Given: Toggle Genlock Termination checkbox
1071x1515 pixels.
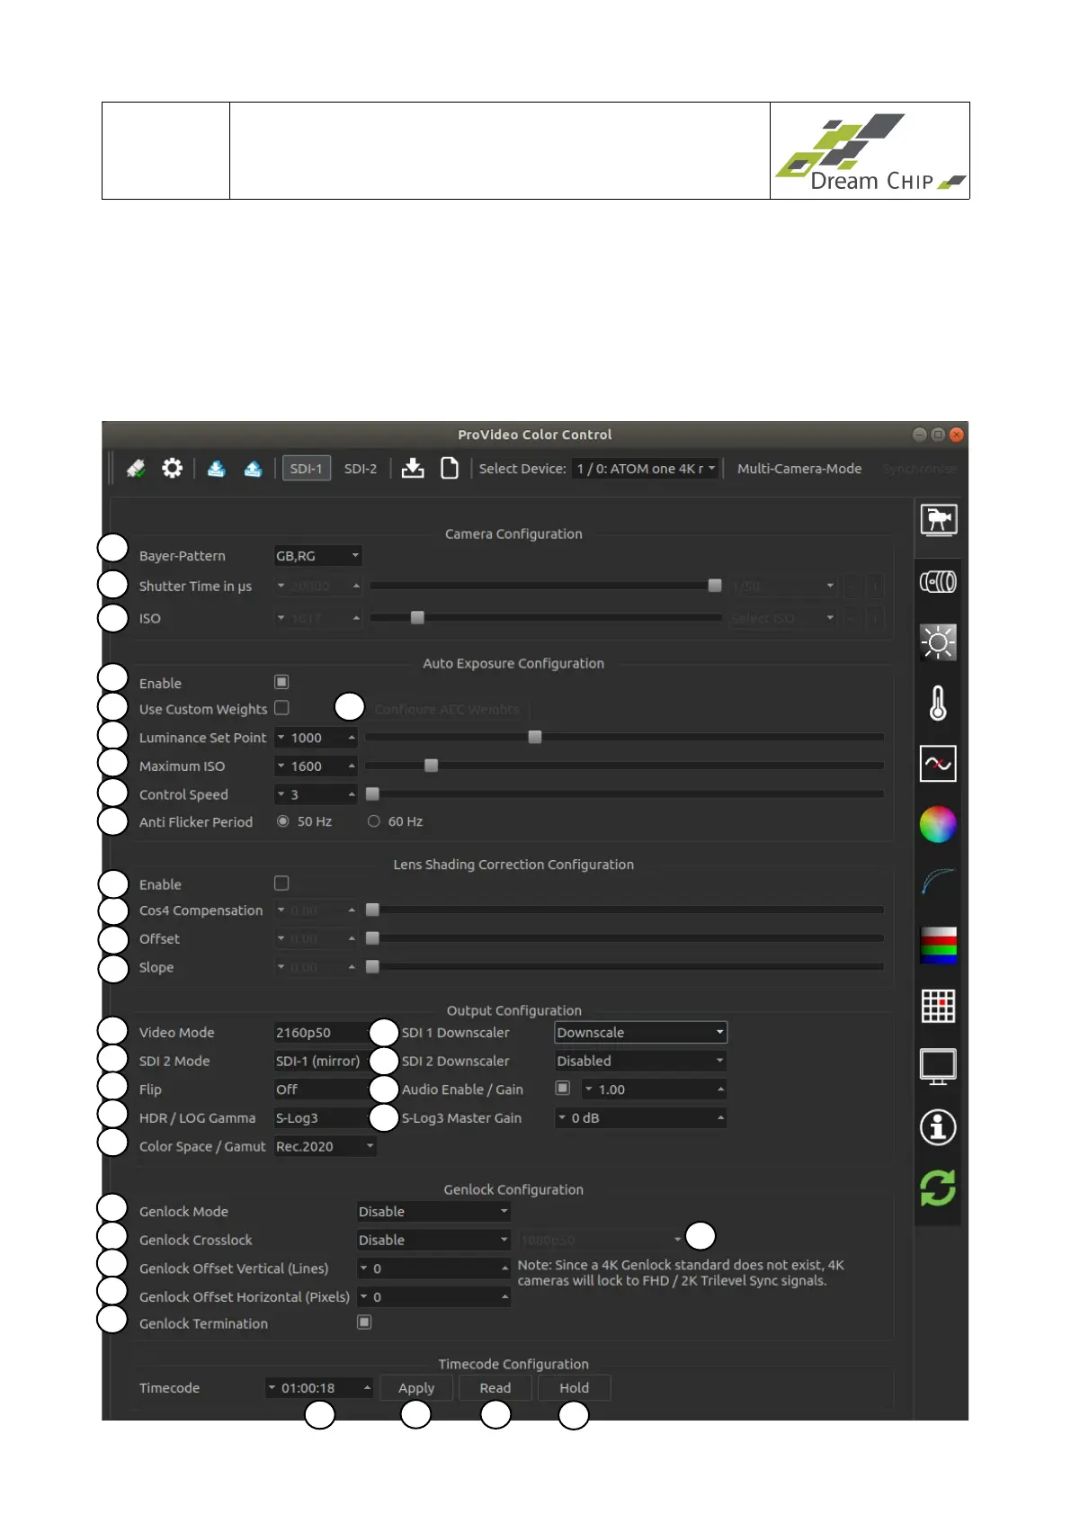Looking at the screenshot, I should pos(364,1322).
